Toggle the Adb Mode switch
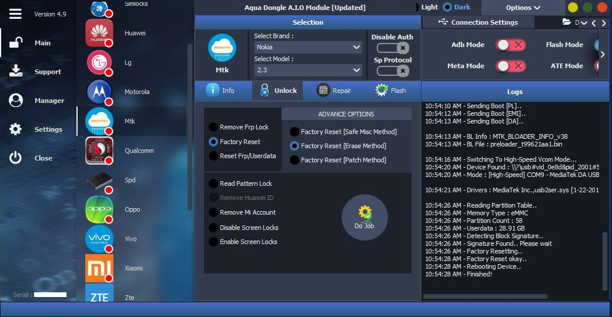Screen dimensions: 612x317 510,45
